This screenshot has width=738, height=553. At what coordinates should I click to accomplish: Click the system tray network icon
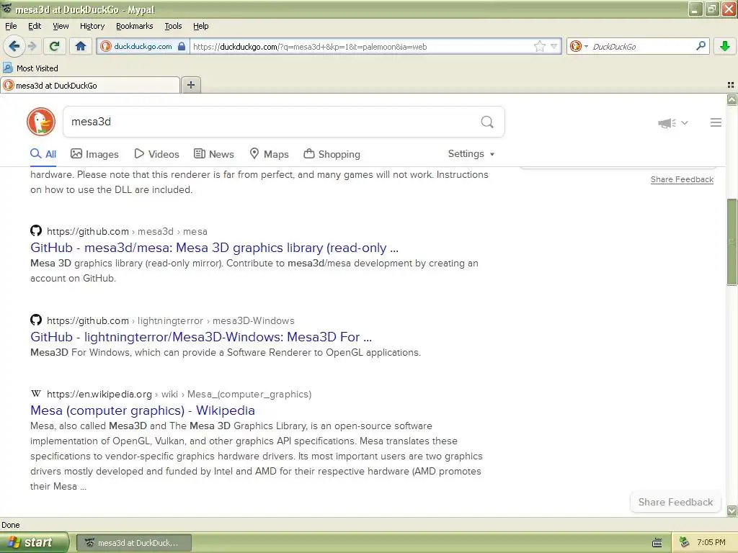coord(684,542)
